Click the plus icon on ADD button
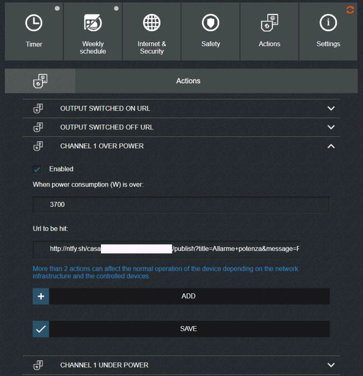The height and width of the screenshot is (376, 363). 41,297
